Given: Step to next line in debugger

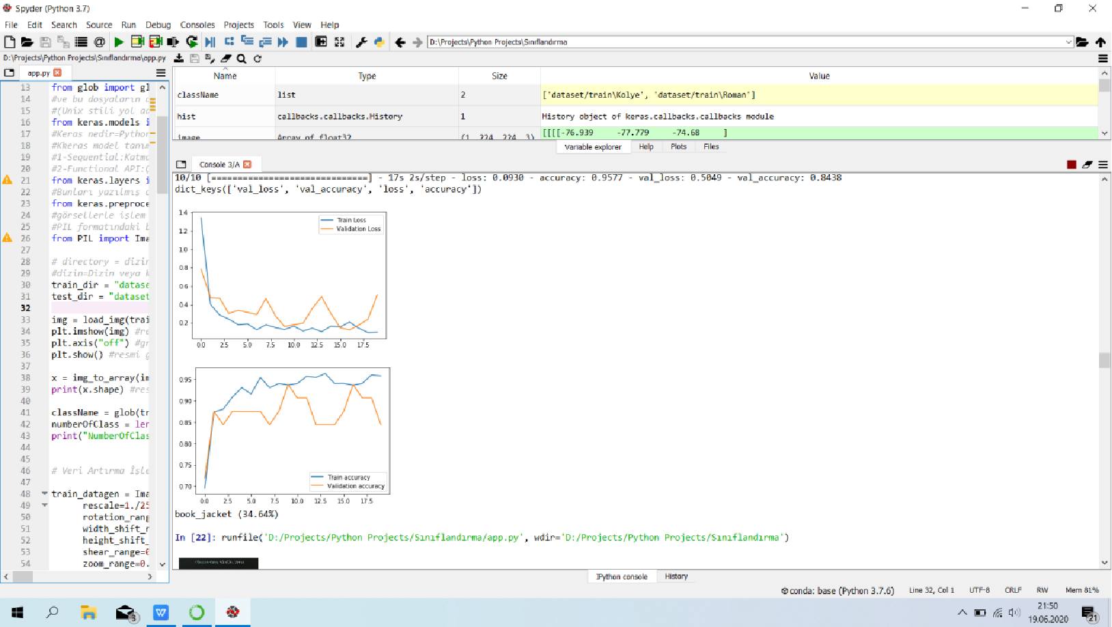Looking at the screenshot, I should (230, 42).
